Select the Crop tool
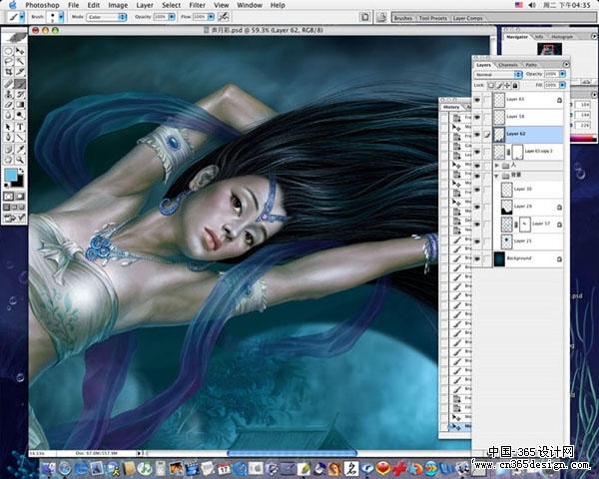Viewport: 599px width, 479px height. coord(8,72)
